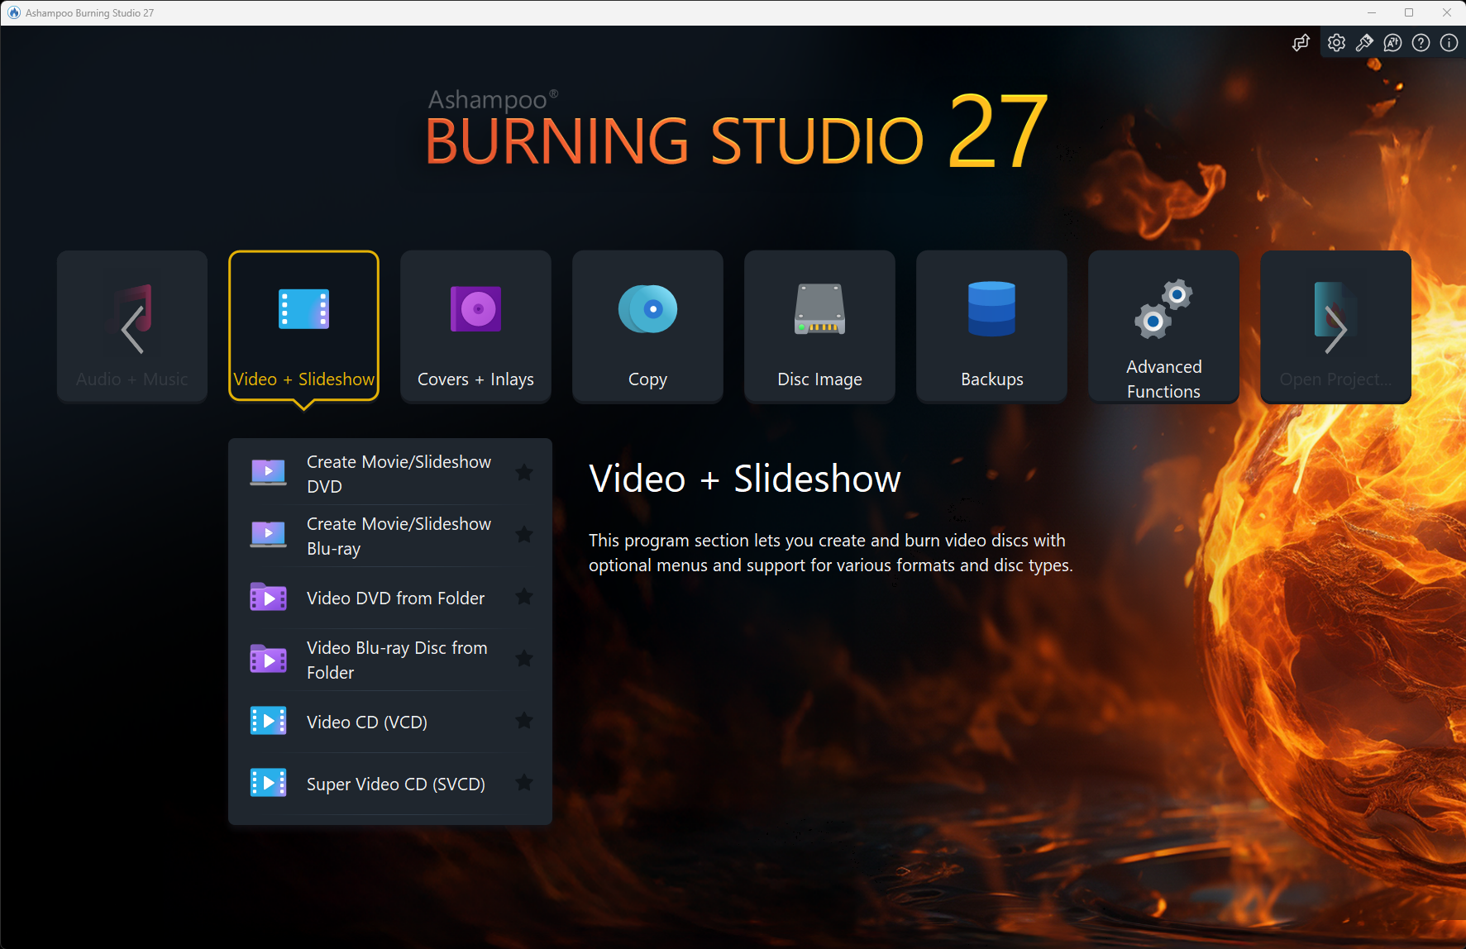Screen dimensions: 1466x949
Task: Select Super Video CD (SVCD) from the menu
Action: (x=395, y=784)
